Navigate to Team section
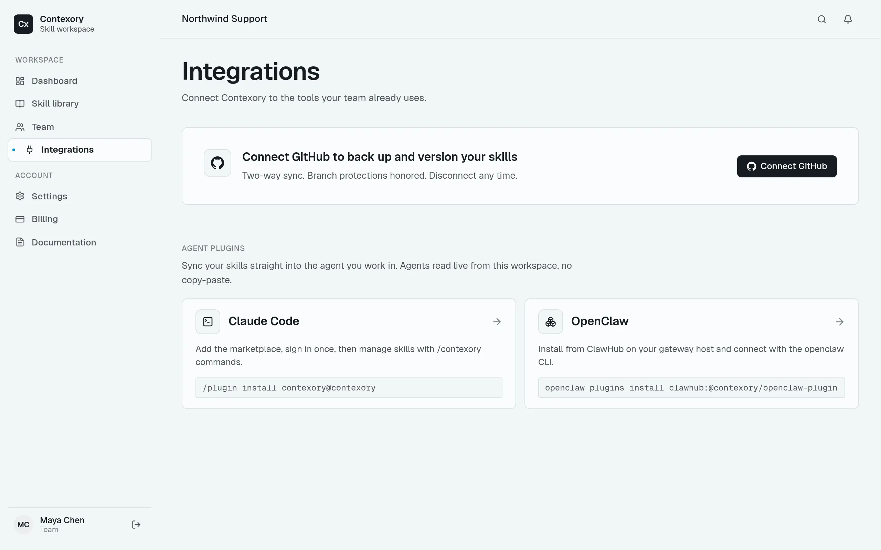881x550 pixels. coord(80,127)
